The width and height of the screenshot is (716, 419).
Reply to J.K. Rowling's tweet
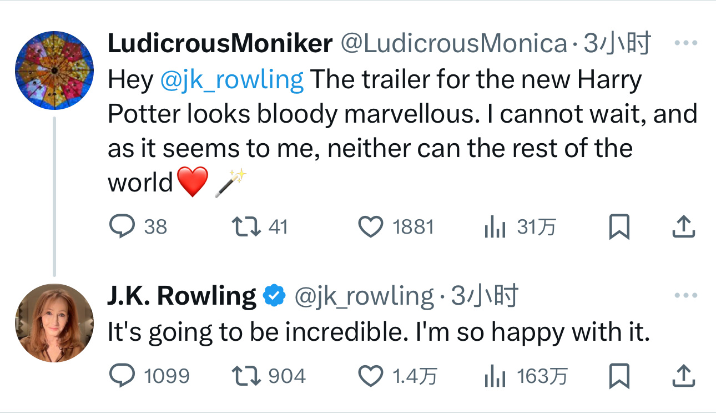[121, 376]
